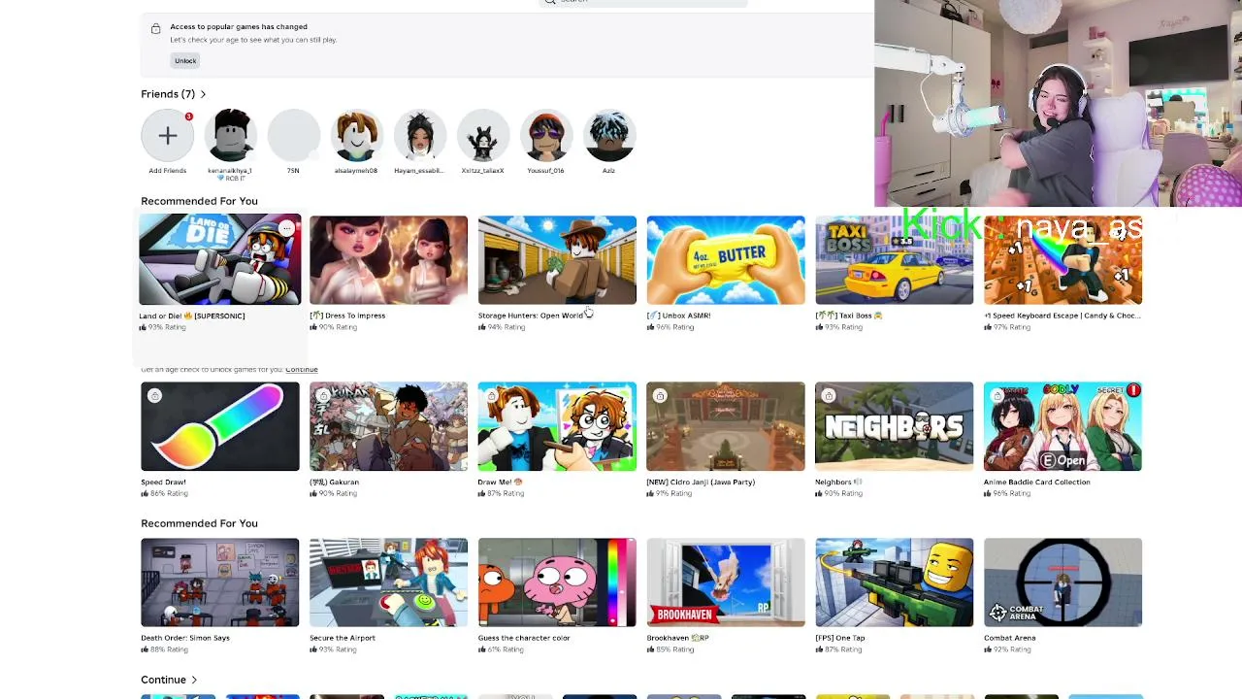
Task: Open friend Hayam_essabll's avatar
Action: pyautogui.click(x=419, y=135)
